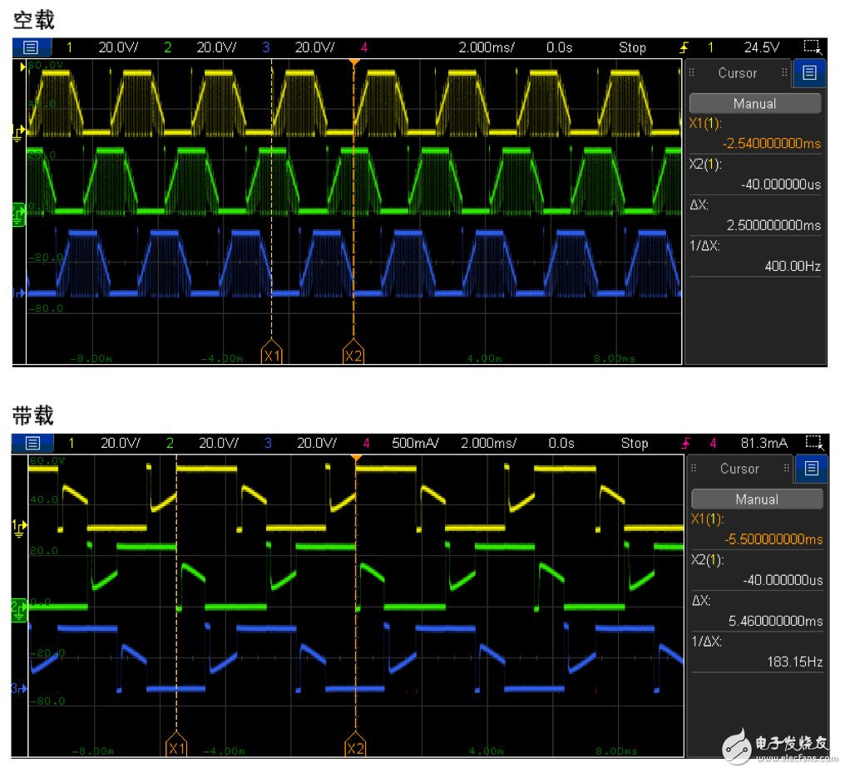This screenshot has height=772, width=845.
Task: Select channel 2 ground marker in the 带载 scope
Action: pyautogui.click(x=19, y=609)
